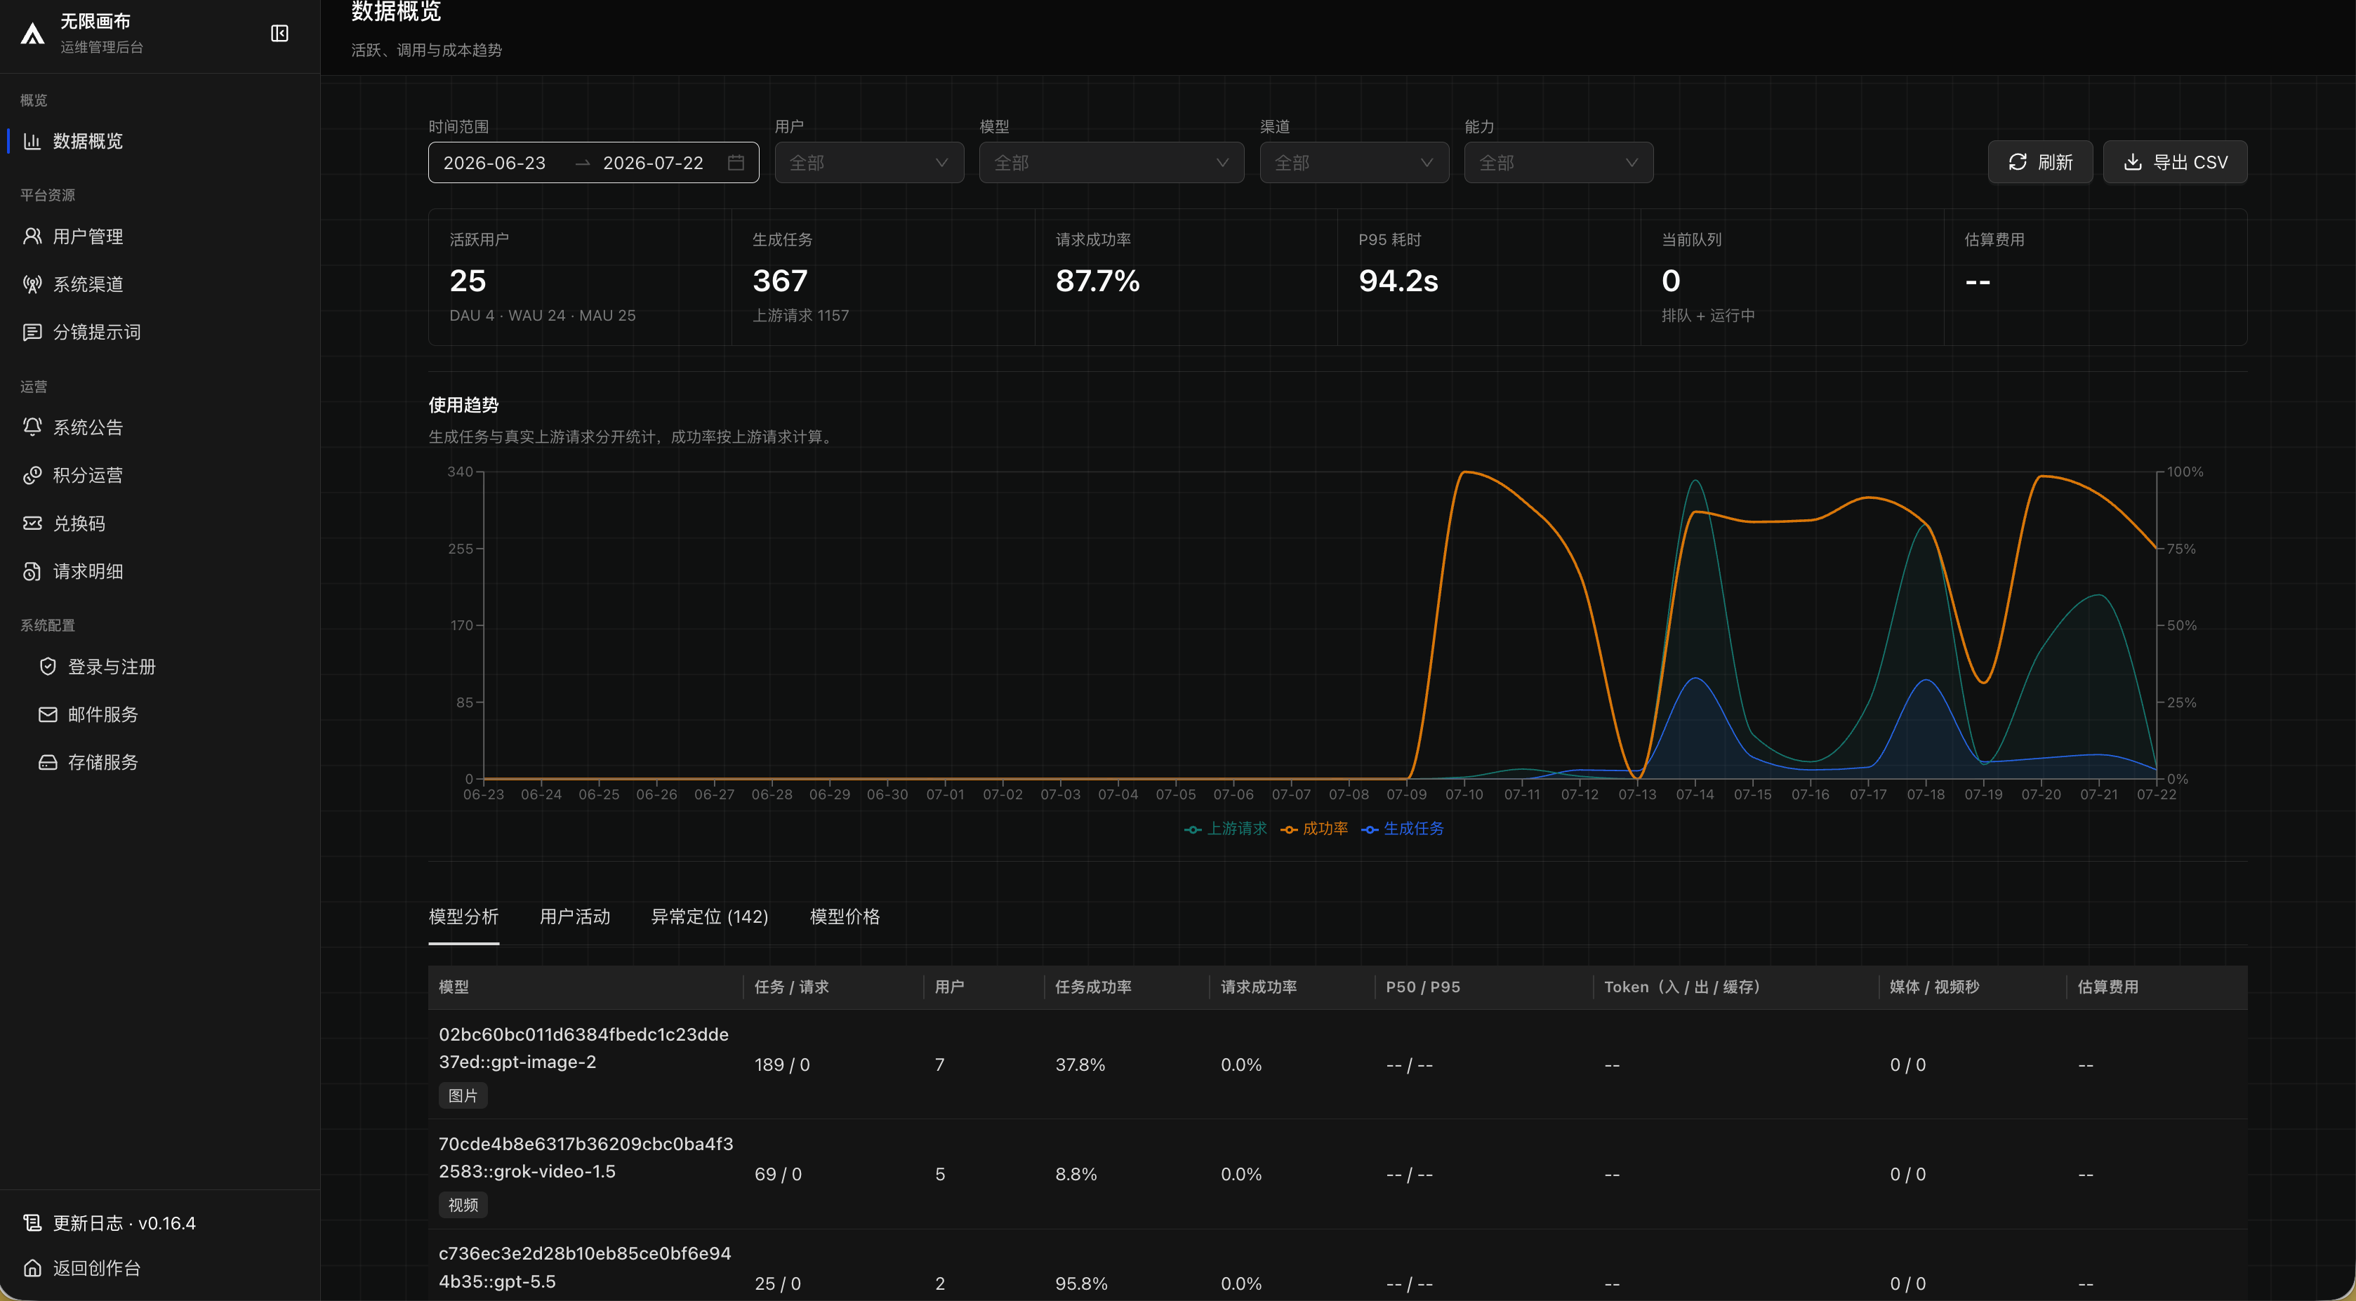Open 返回创作台 via its home icon
Image resolution: width=2356 pixels, height=1301 pixels.
click(x=32, y=1267)
